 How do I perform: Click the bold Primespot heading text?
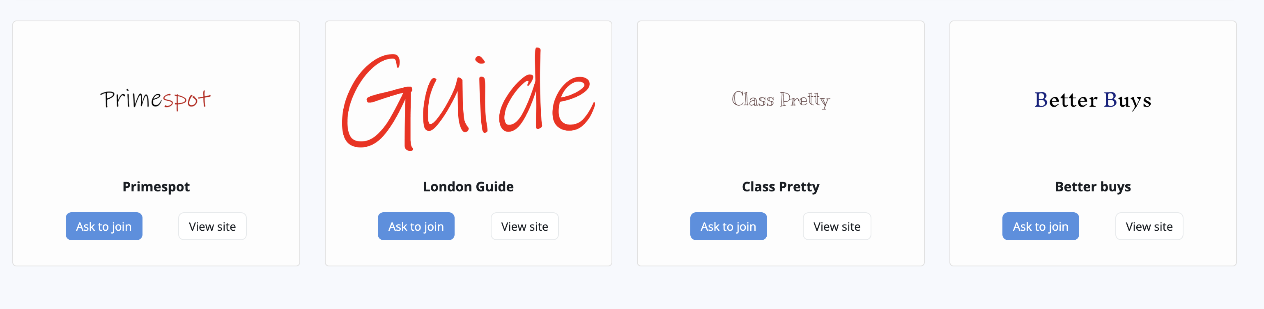click(156, 186)
